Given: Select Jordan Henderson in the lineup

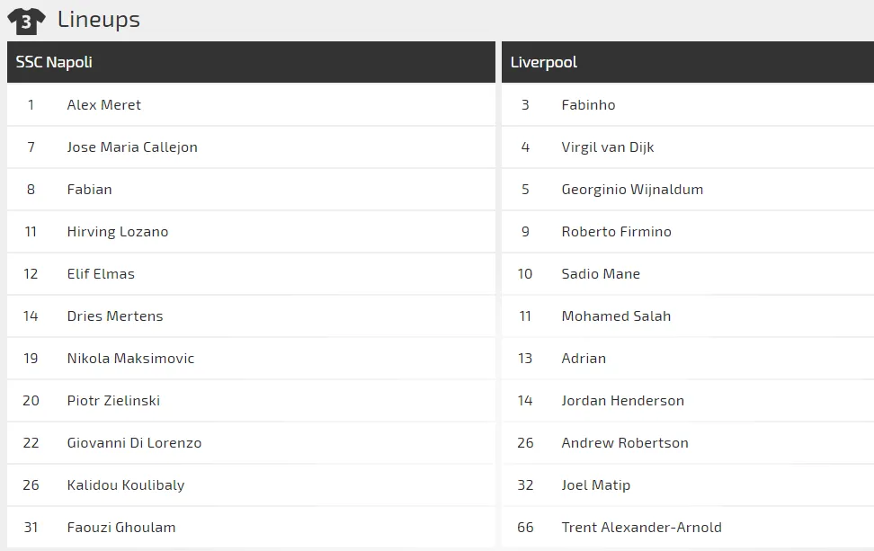Looking at the screenshot, I should pos(622,401).
